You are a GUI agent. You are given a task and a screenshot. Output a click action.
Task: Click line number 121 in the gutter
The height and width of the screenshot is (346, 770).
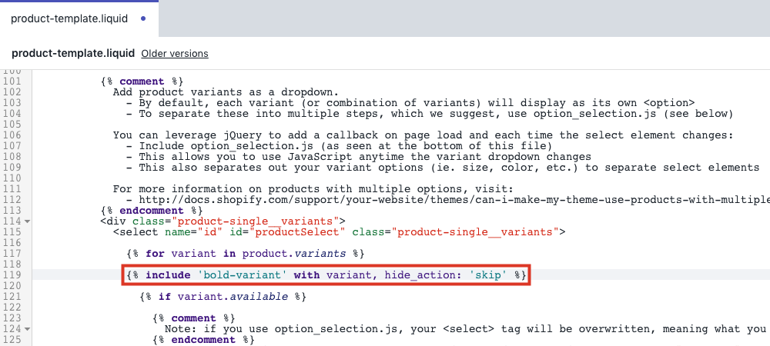(12, 297)
